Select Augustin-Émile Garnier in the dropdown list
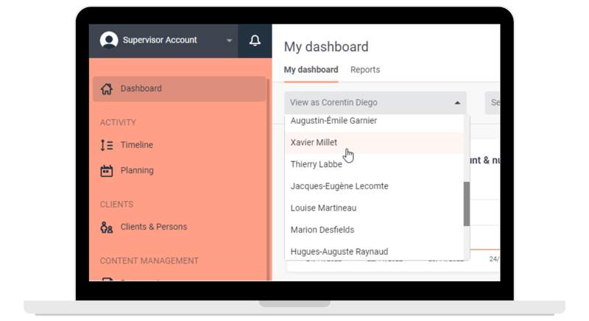The image size is (589, 321). [334, 121]
